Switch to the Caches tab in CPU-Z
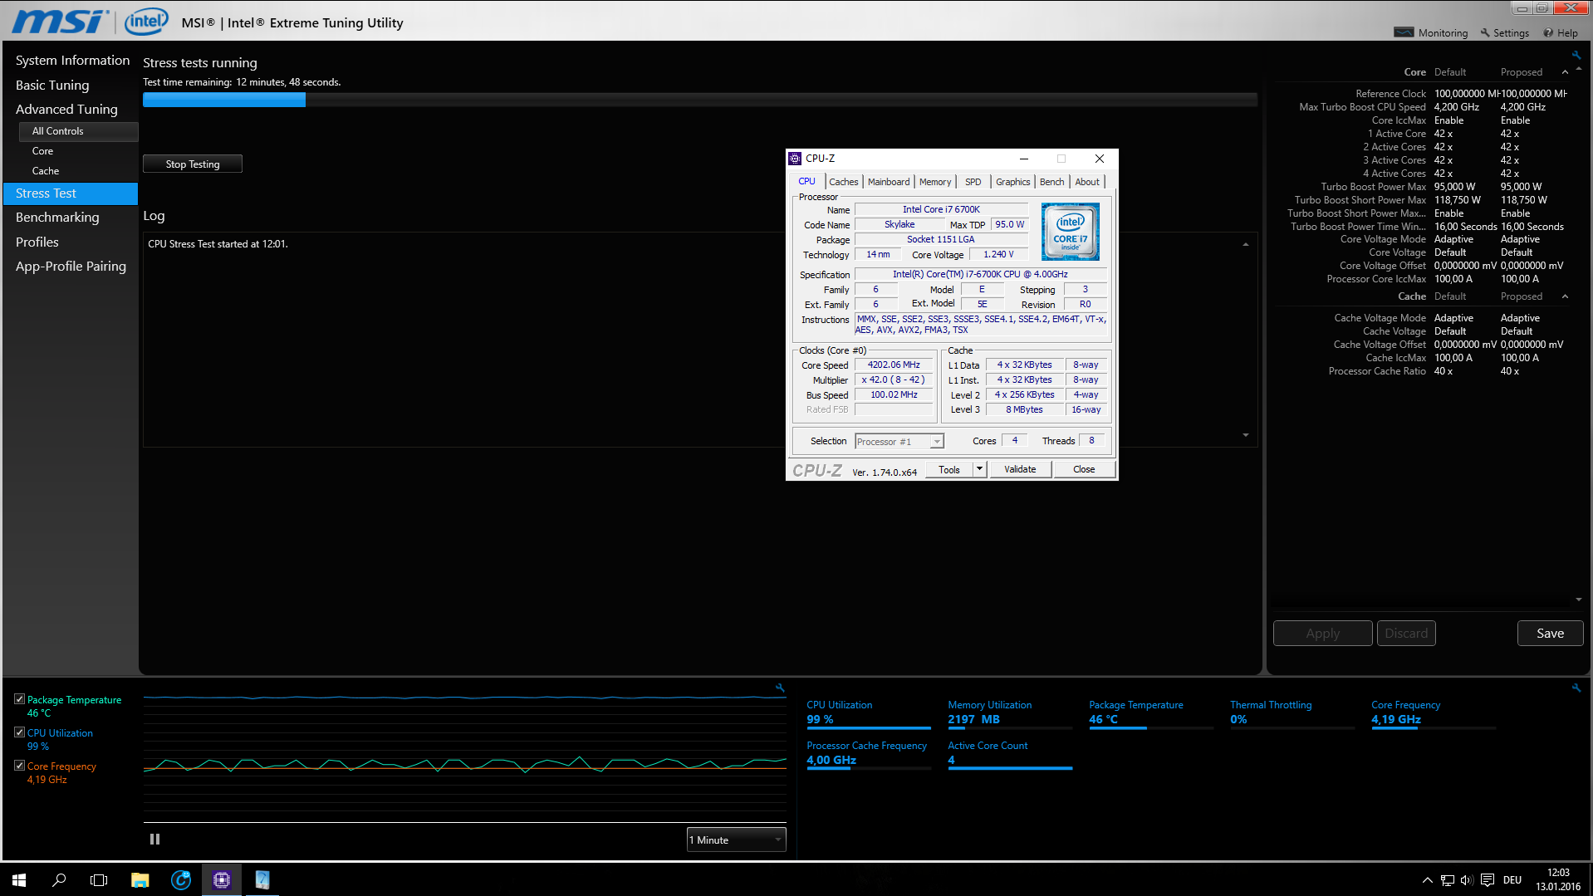 843,182
